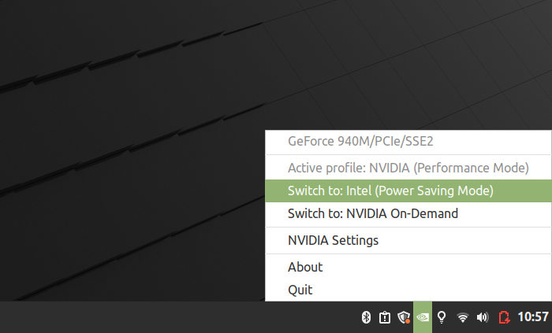Click the Active profile: NVIDIA label
Image resolution: width=552 pixels, height=333 pixels.
click(x=408, y=168)
